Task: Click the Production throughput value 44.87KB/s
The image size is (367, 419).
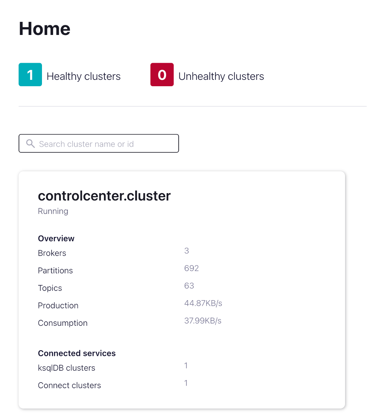Action: (203, 303)
